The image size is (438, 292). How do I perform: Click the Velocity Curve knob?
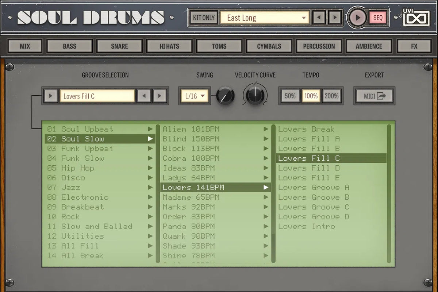(255, 95)
